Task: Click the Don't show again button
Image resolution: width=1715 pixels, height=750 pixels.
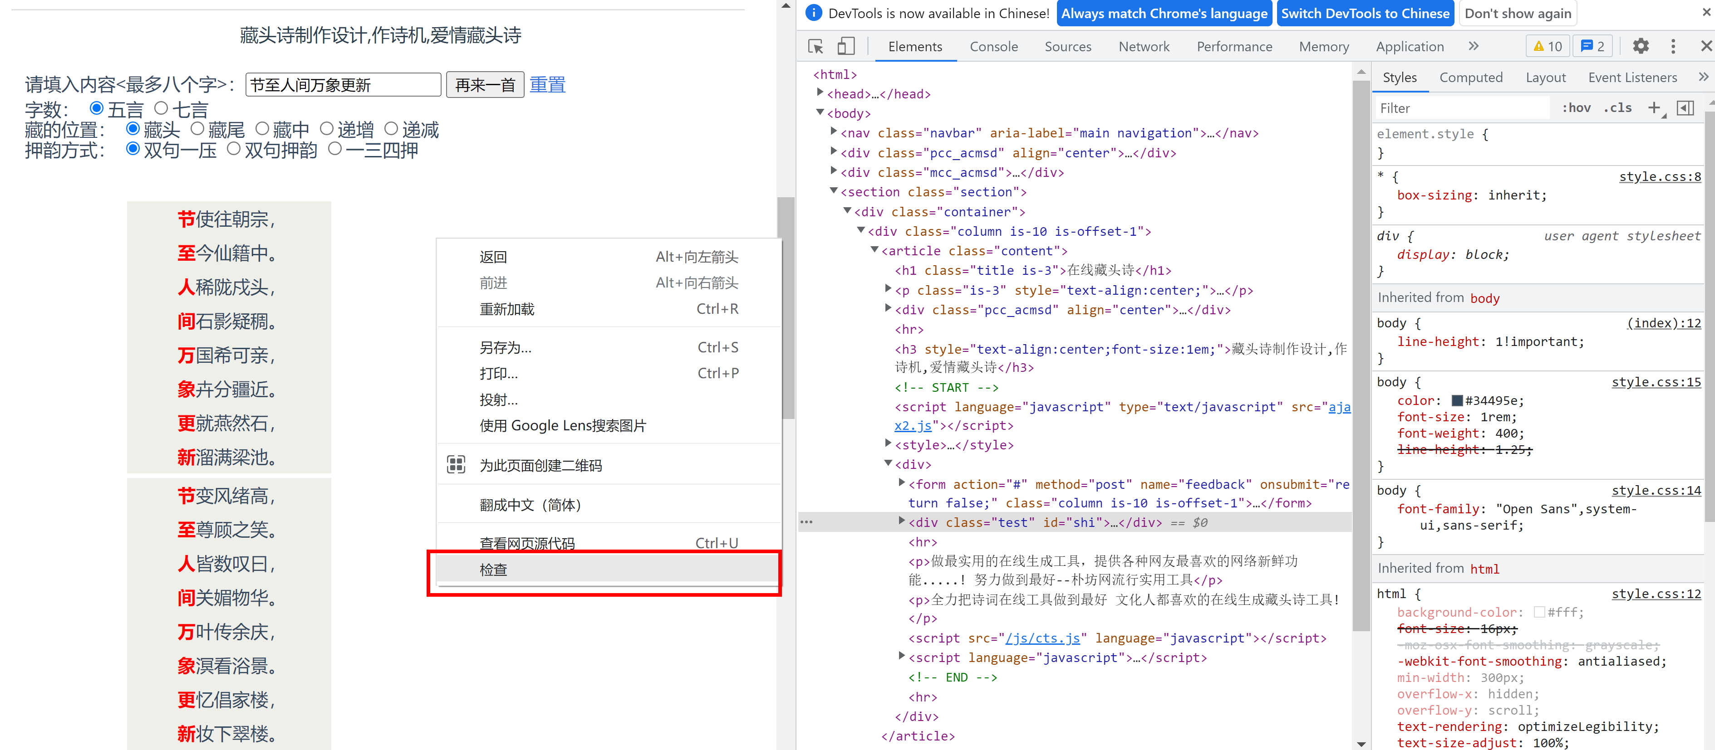Action: (1518, 13)
